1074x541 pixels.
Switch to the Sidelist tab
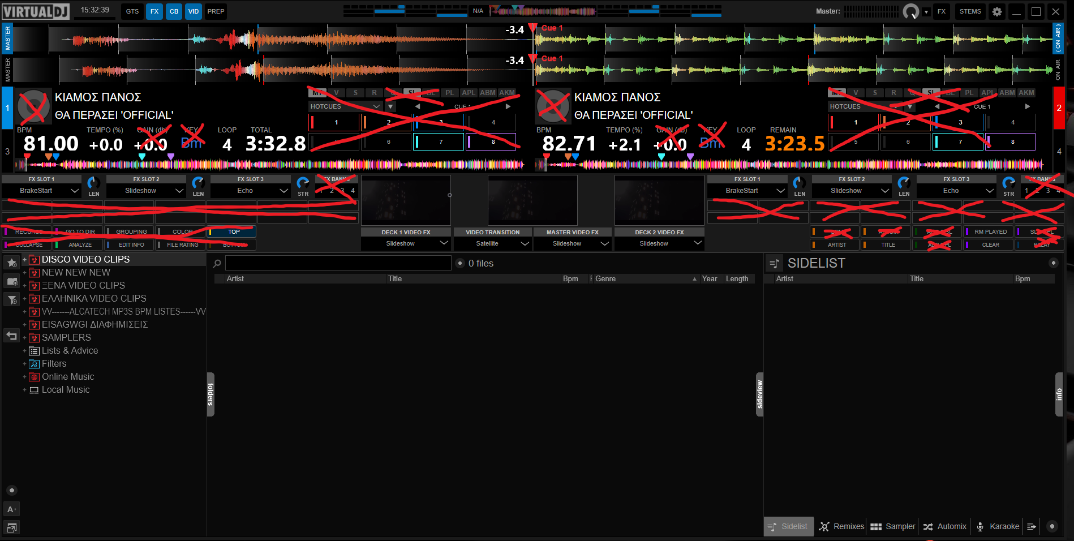click(788, 526)
